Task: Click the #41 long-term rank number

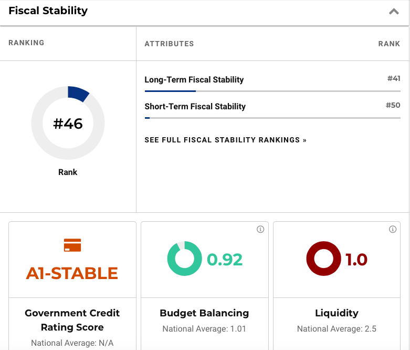Action: (x=393, y=79)
